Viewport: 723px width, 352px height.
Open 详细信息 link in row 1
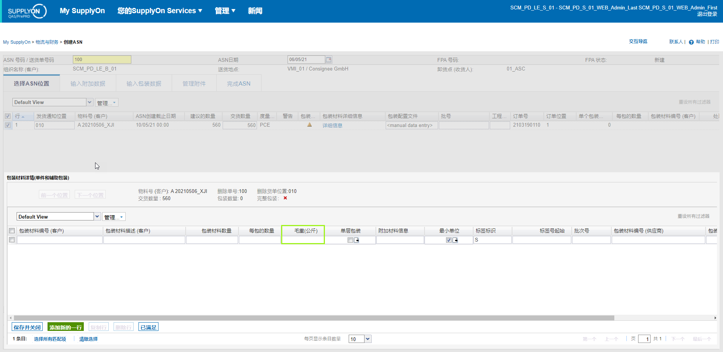332,125
